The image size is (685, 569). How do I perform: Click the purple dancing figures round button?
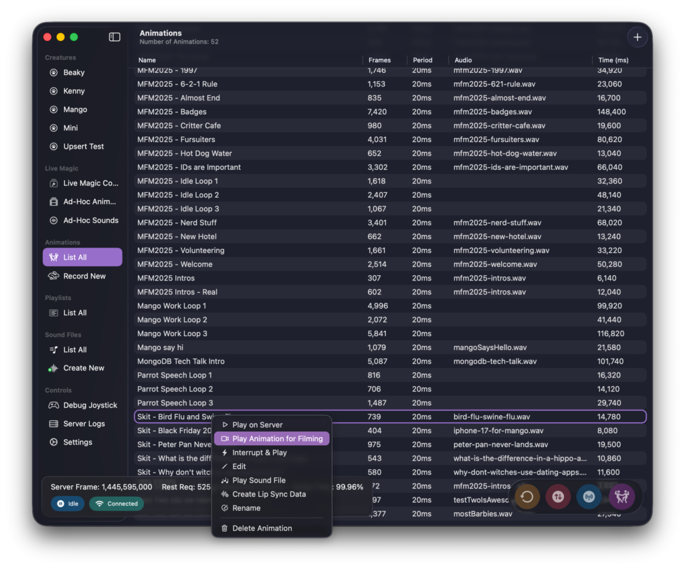tap(622, 497)
